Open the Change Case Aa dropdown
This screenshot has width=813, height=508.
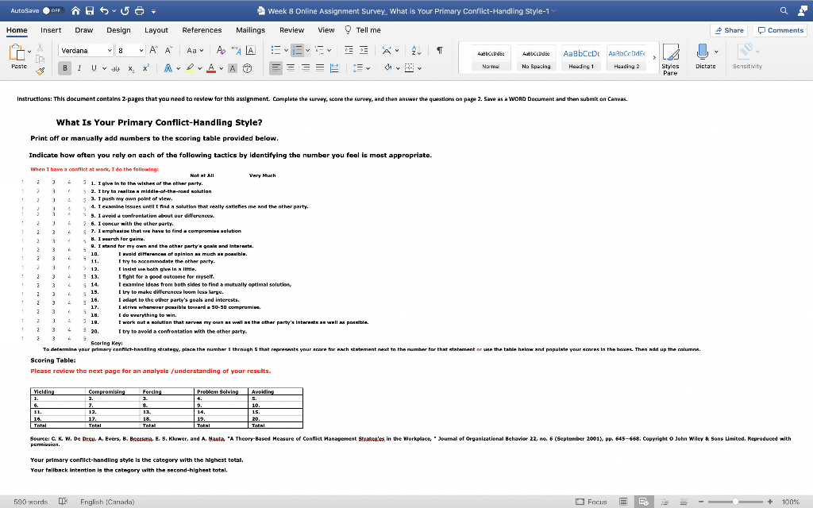(x=195, y=50)
